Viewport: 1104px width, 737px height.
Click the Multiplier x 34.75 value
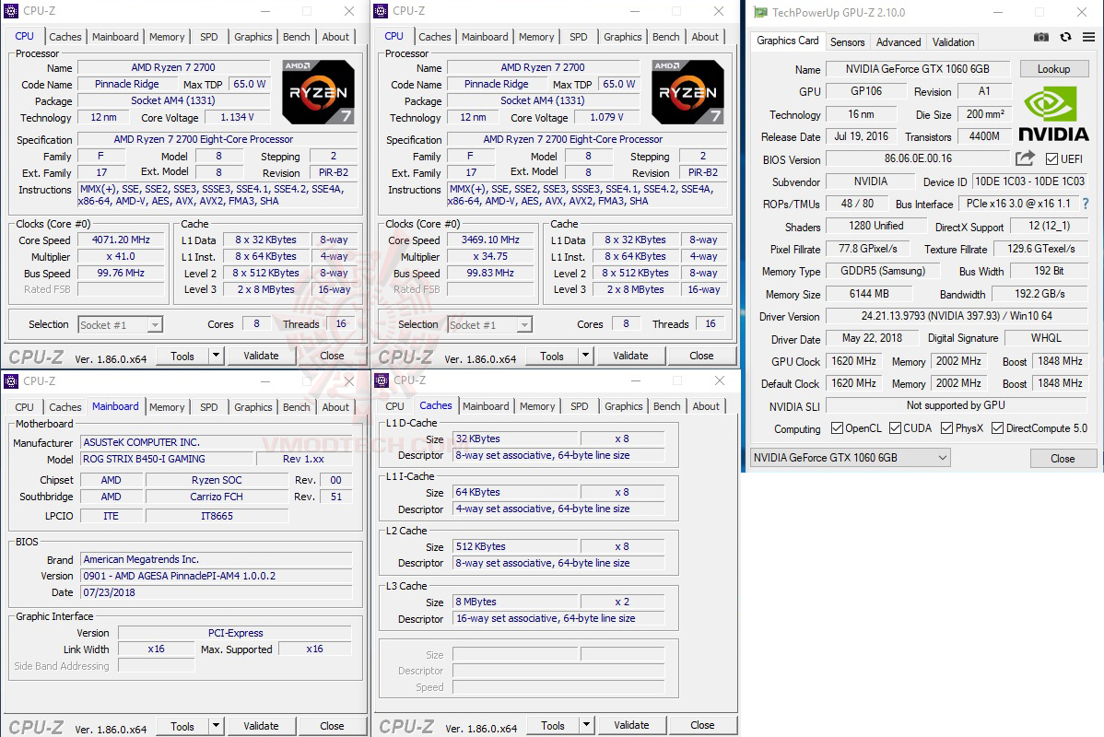tap(490, 257)
